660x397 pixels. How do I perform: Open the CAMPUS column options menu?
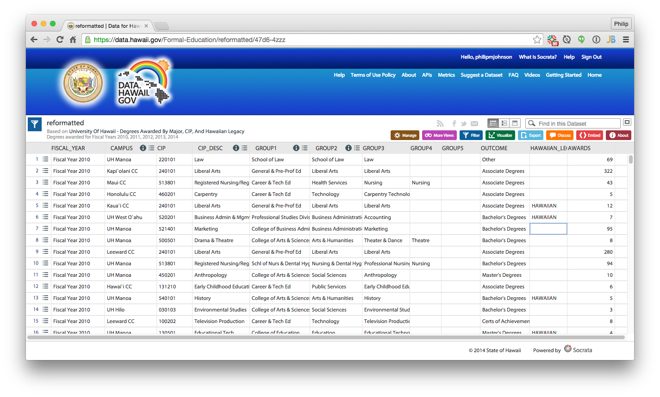(x=151, y=148)
